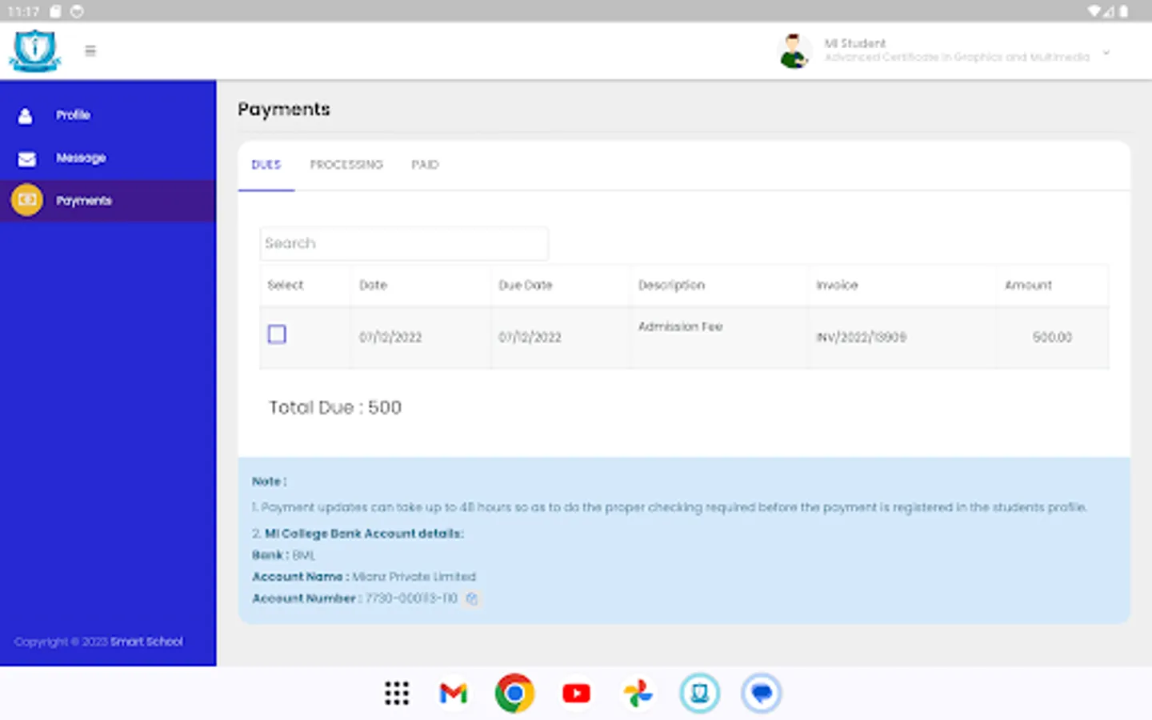The width and height of the screenshot is (1152, 720).
Task: Open the Message sidebar item
Action: coord(108,158)
